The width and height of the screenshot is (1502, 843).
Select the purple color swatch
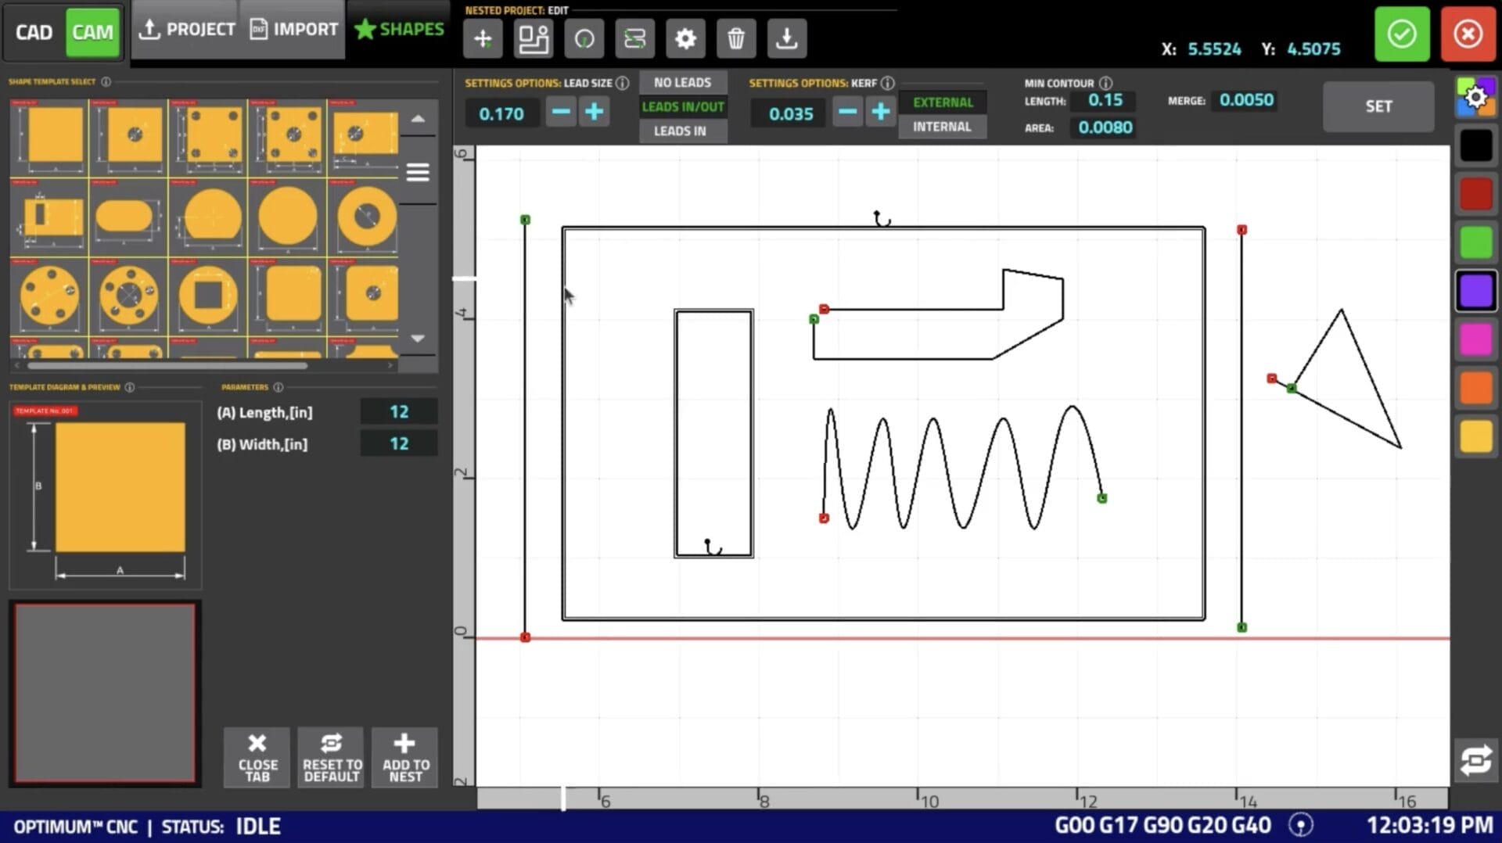[x=1475, y=292]
